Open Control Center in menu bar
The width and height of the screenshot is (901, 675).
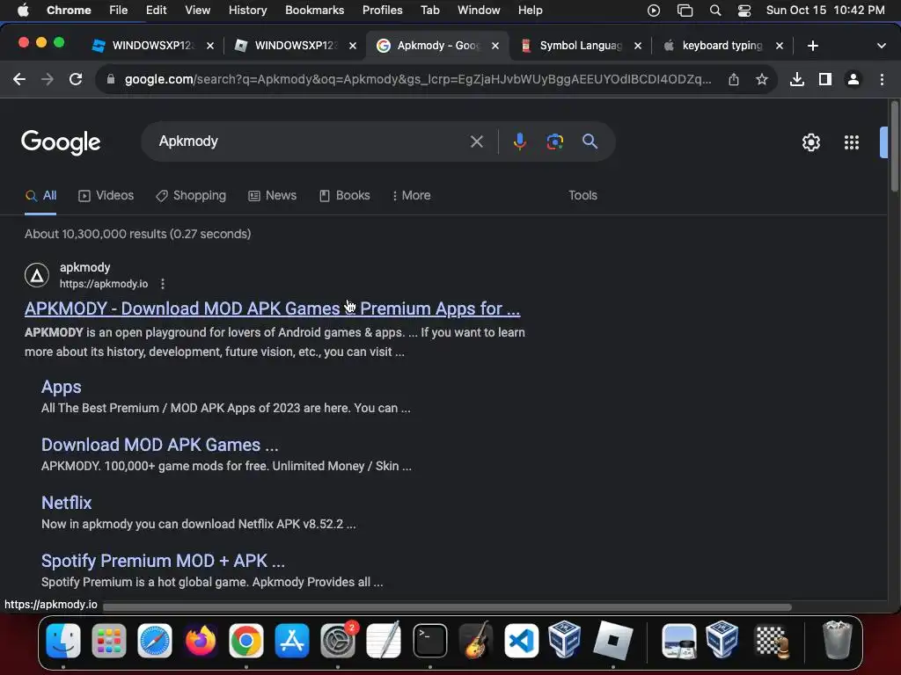pos(744,11)
